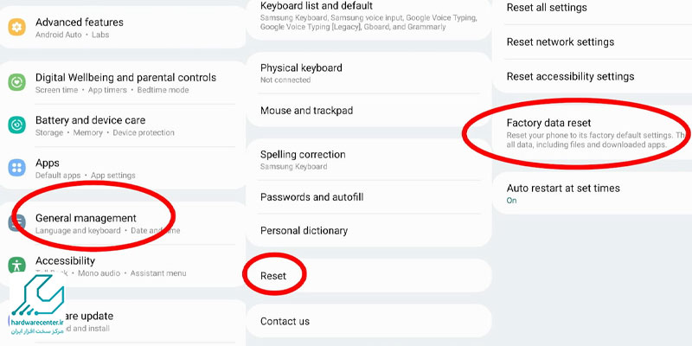The image size is (692, 346).
Task: Tap the green Accessibility icon
Action: pos(17,266)
